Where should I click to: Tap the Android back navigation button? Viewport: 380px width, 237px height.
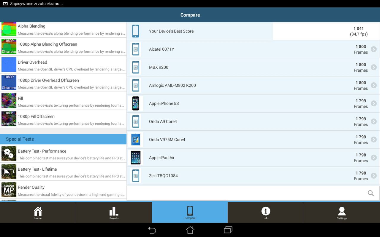pyautogui.click(x=152, y=230)
